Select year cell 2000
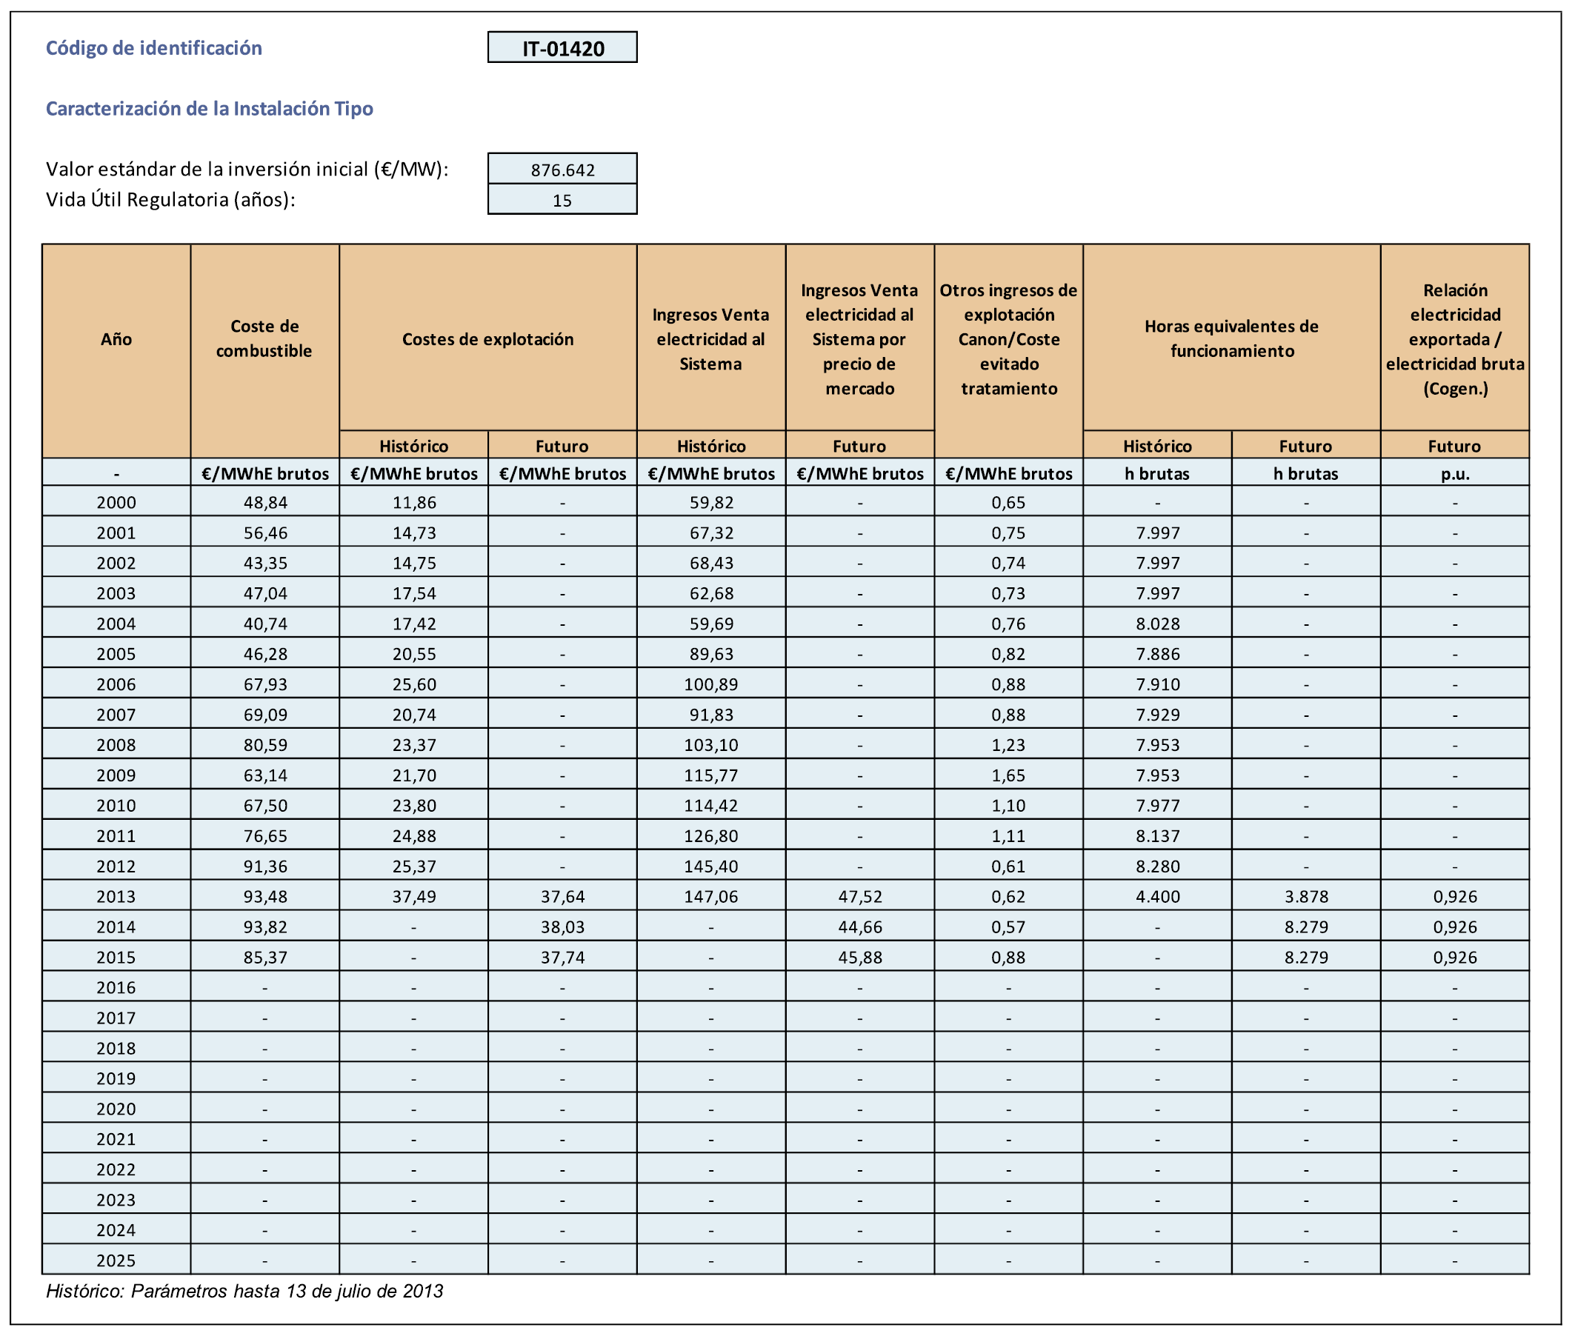Screen dimensions: 1575x1339 [x=116, y=501]
